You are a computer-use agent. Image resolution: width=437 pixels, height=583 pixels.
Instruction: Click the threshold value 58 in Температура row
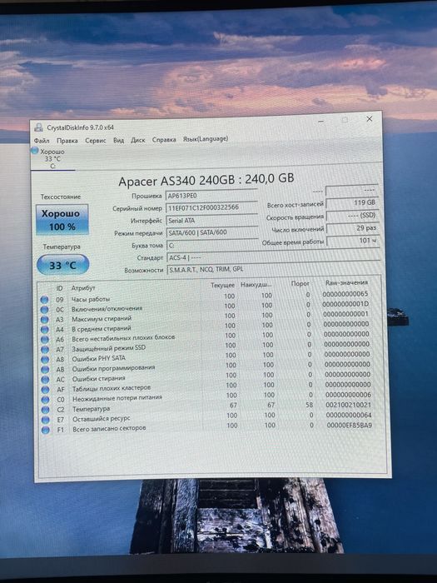pyautogui.click(x=309, y=405)
